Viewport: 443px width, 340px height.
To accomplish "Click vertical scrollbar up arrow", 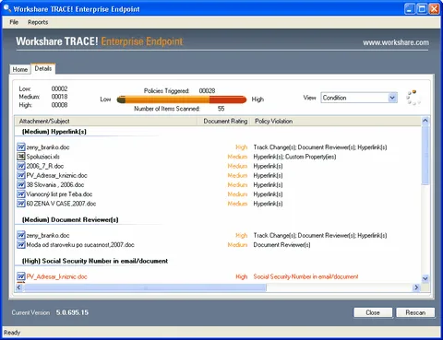I will point(425,121).
